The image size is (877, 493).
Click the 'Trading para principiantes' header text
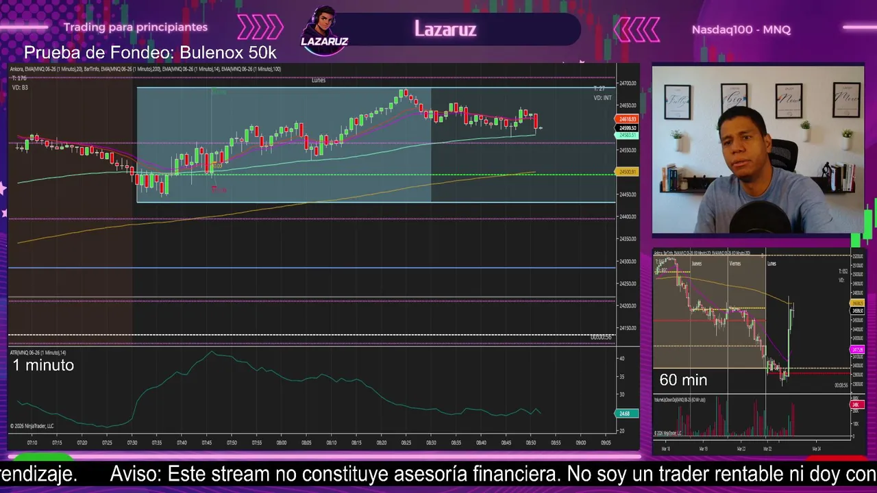136,27
